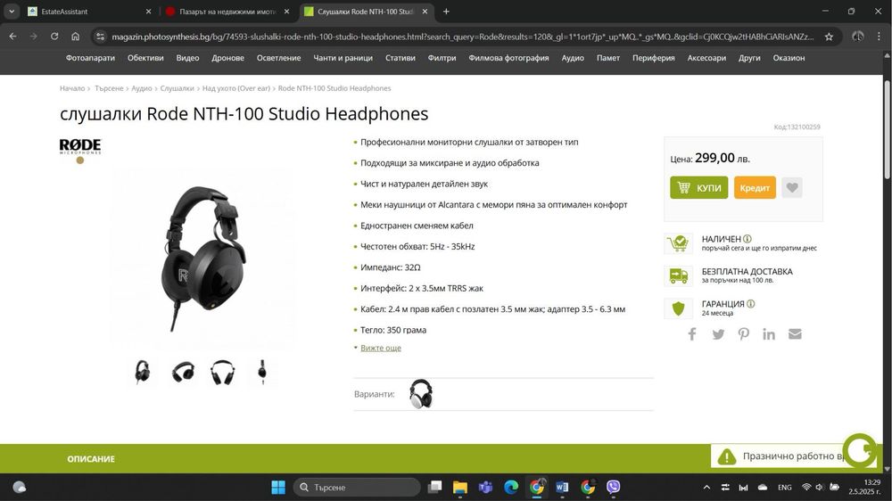Click the Кредит button
Image resolution: width=892 pixels, height=501 pixels.
click(755, 188)
